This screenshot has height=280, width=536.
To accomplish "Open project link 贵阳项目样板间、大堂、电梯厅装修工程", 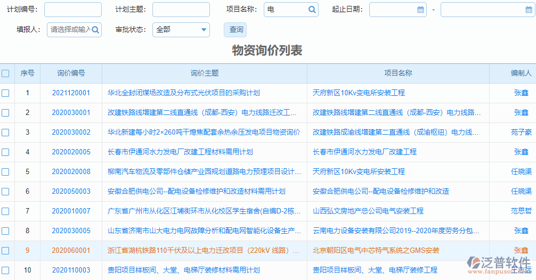I will 375,270.
